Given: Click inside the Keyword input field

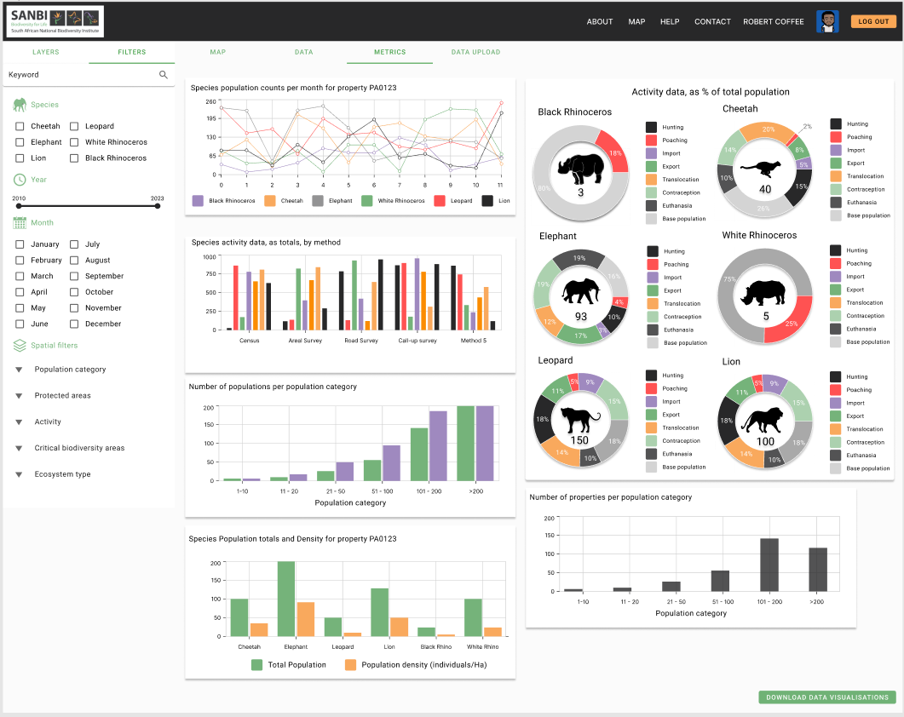Looking at the screenshot, I should 77,75.
